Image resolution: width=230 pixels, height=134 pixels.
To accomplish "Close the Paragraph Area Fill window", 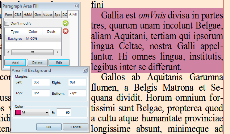I will pyautogui.click(x=76, y=6).
